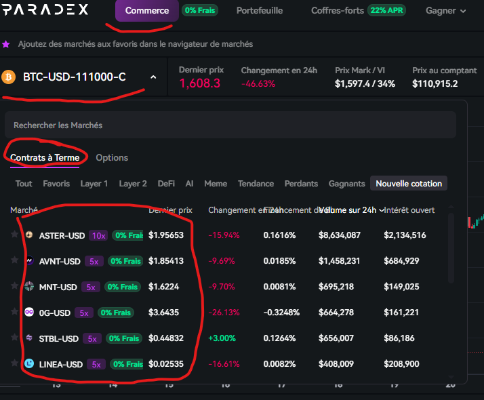The height and width of the screenshot is (400, 484).
Task: Select the Nouvelle cotation filter
Action: (409, 183)
